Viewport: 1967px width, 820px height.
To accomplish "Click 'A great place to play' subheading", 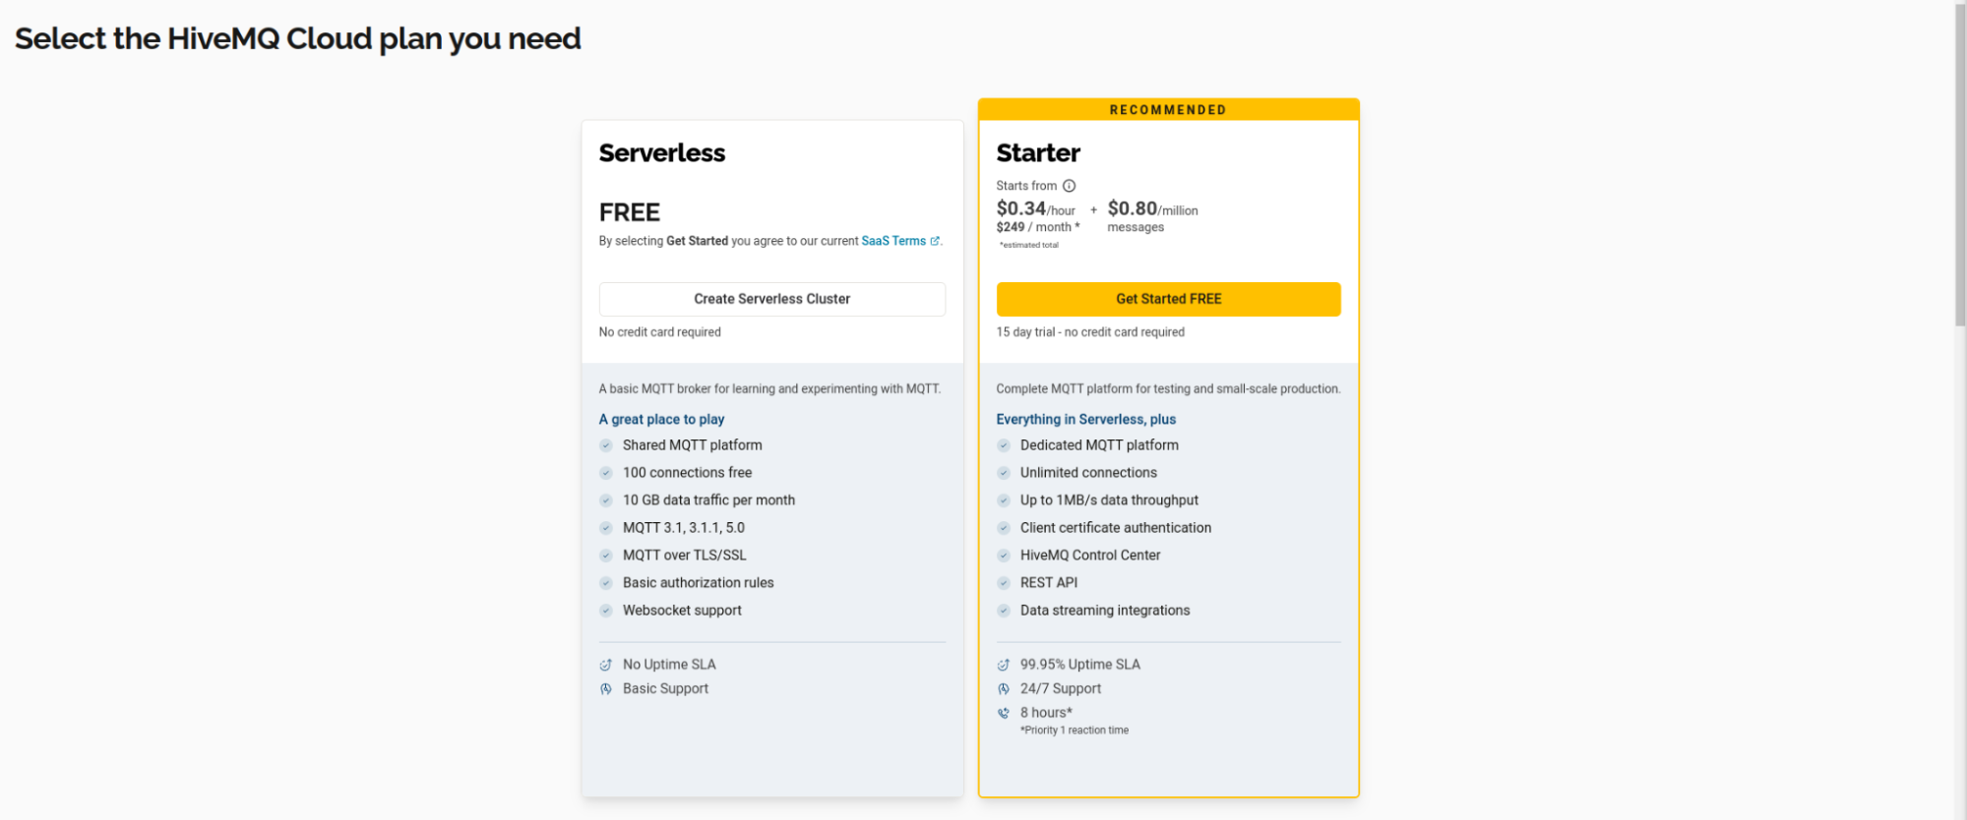I will [661, 420].
